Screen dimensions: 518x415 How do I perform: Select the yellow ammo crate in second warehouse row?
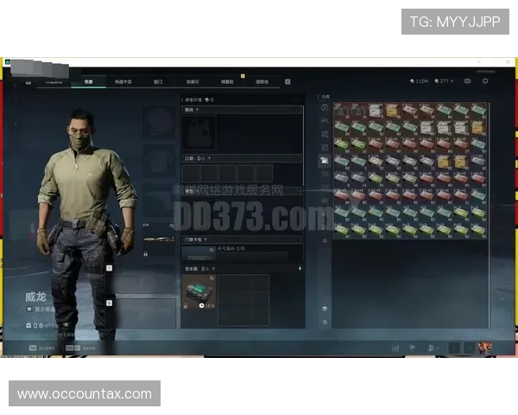[x=478, y=127]
